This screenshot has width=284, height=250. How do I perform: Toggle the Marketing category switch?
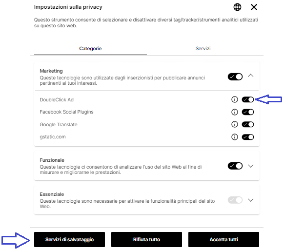point(235,77)
